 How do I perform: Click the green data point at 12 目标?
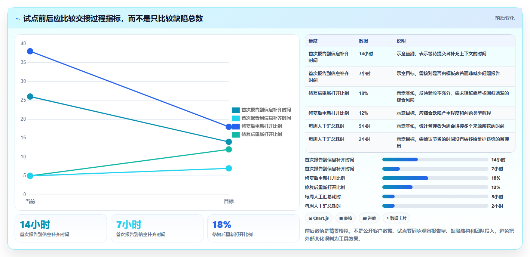click(229, 149)
